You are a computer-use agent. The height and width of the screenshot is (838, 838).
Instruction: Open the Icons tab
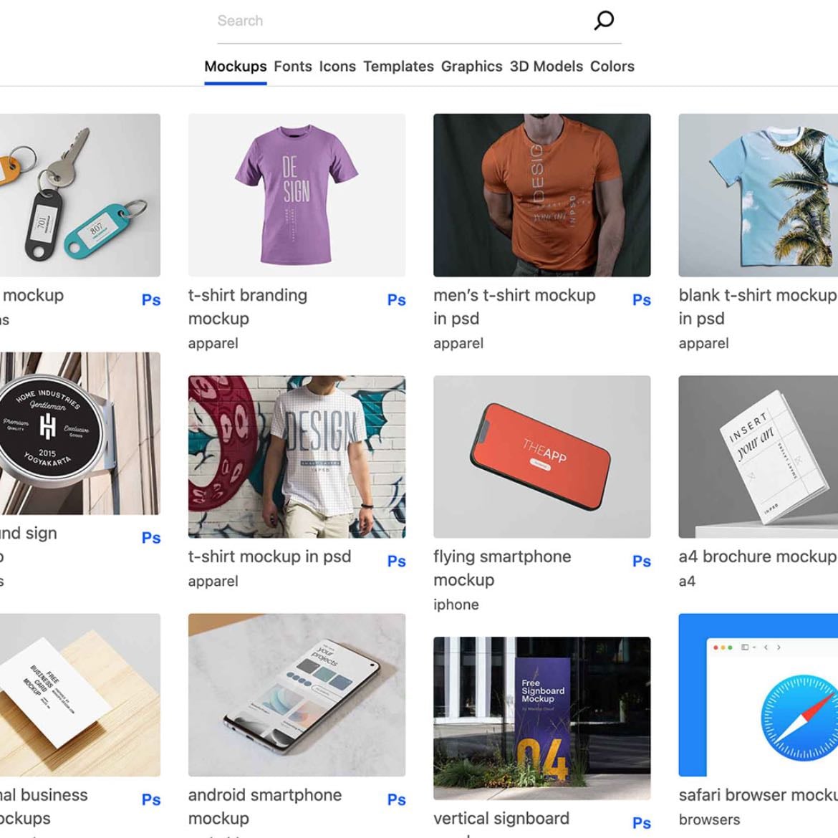click(x=337, y=67)
